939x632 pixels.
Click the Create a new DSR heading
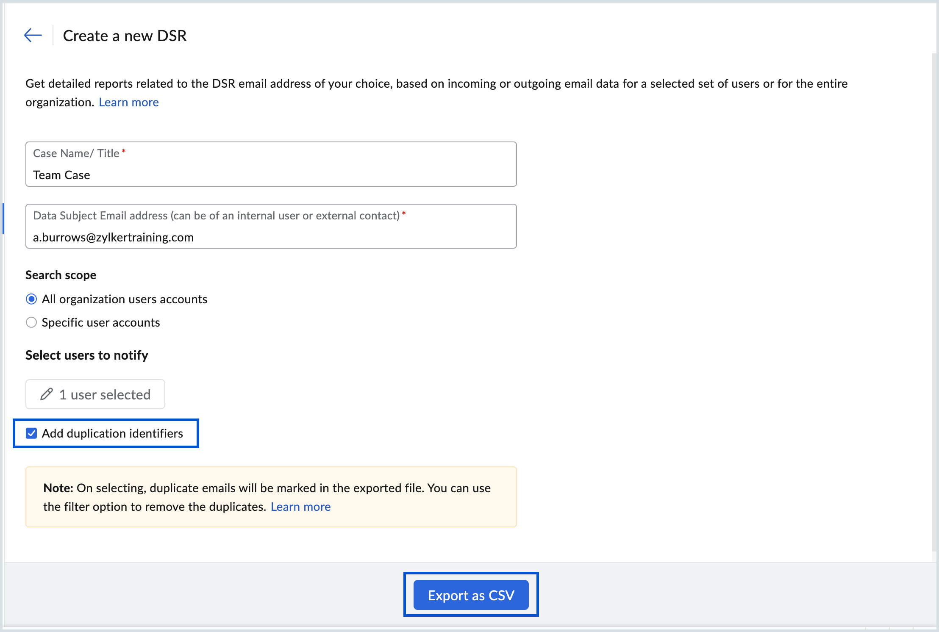pyautogui.click(x=125, y=36)
